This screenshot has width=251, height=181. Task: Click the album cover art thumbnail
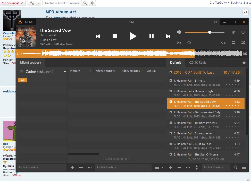point(26,37)
